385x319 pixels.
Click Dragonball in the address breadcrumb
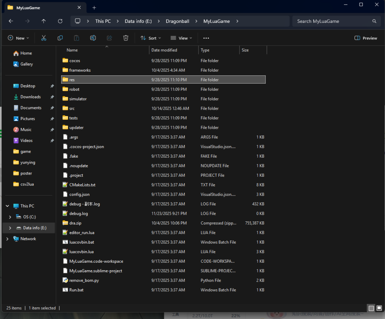tap(177, 21)
